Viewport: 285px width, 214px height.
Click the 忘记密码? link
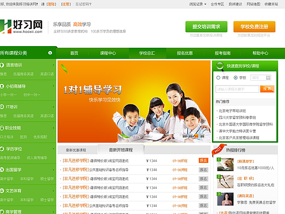83,4
